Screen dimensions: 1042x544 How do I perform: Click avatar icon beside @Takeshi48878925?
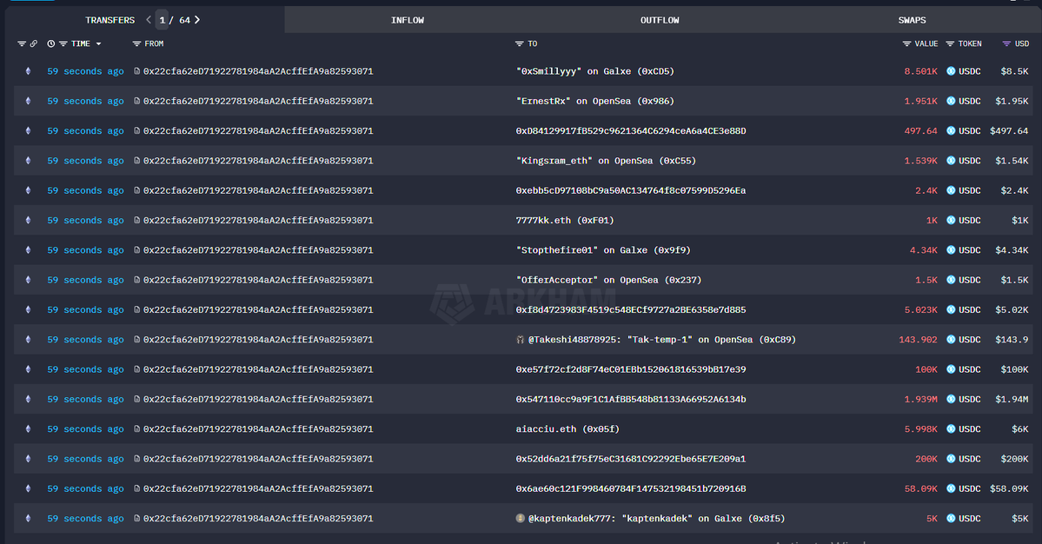[521, 340]
